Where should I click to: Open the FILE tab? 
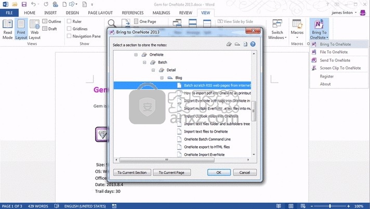[x=9, y=13]
